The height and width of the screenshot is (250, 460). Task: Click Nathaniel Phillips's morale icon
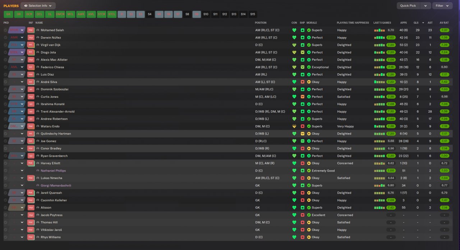(x=309, y=171)
